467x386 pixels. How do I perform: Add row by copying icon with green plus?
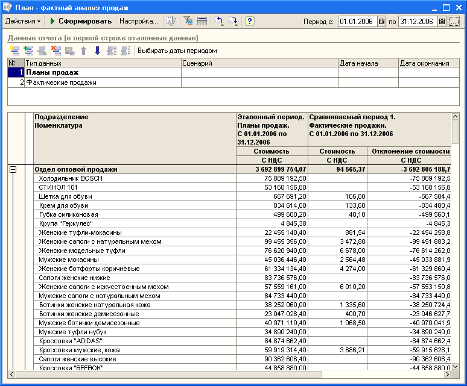point(28,51)
